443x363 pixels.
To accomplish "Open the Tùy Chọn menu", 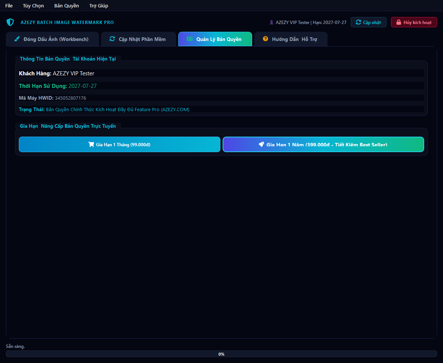I will tap(33, 6).
